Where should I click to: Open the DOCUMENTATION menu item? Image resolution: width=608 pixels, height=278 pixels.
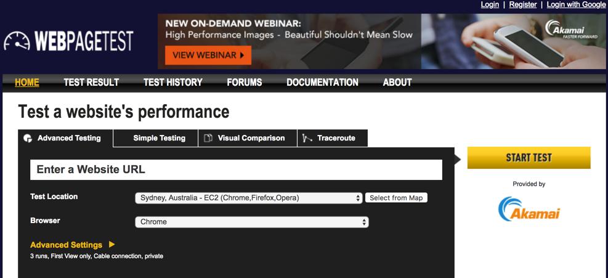point(322,83)
